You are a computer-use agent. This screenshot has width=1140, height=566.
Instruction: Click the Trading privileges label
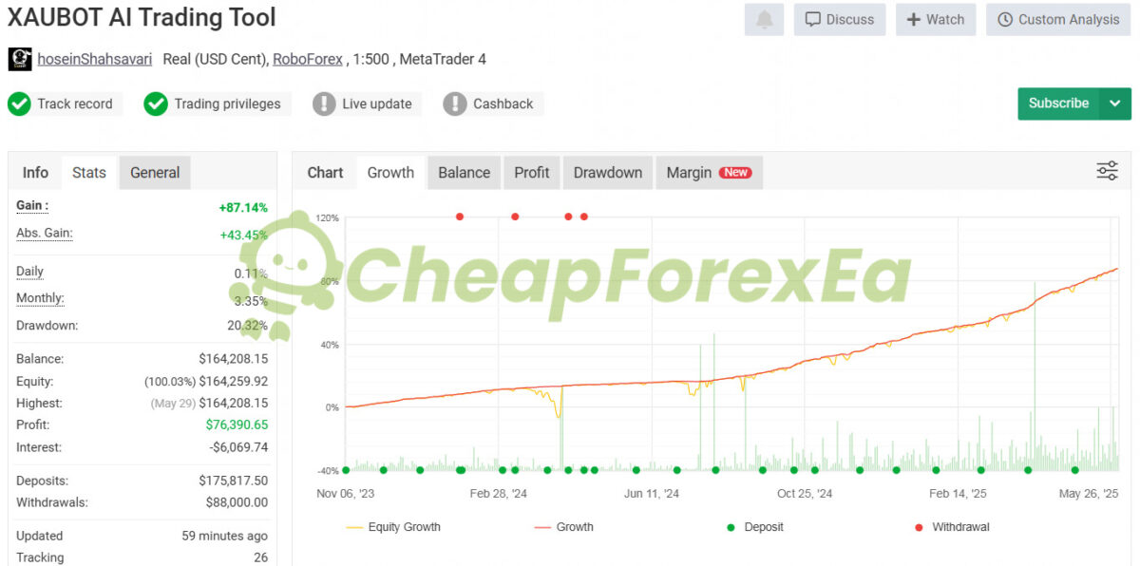228,104
